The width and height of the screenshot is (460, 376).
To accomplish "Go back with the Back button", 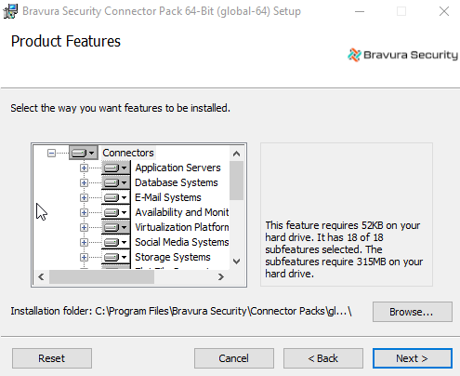I will (323, 358).
